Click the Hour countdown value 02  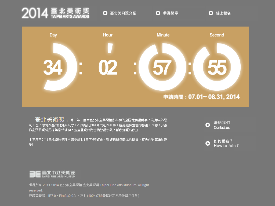point(108,67)
